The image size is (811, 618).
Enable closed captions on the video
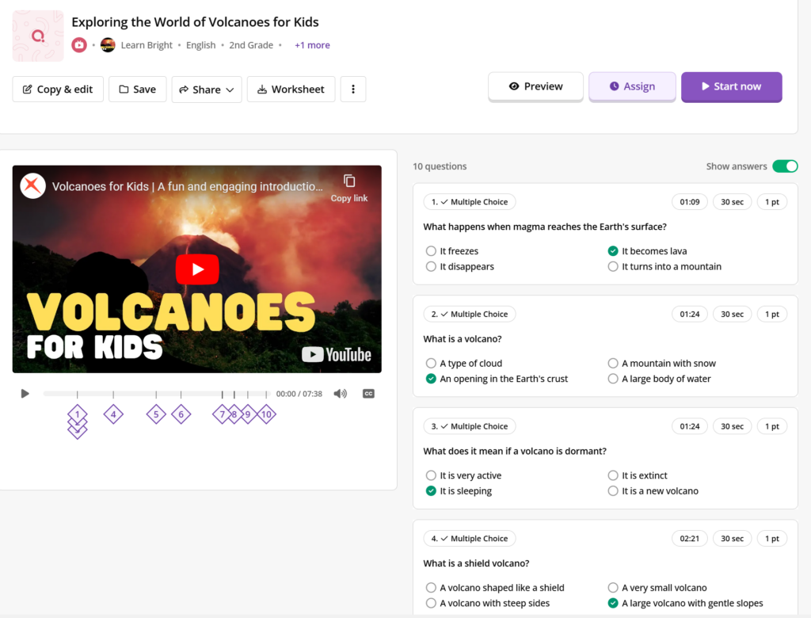point(367,393)
